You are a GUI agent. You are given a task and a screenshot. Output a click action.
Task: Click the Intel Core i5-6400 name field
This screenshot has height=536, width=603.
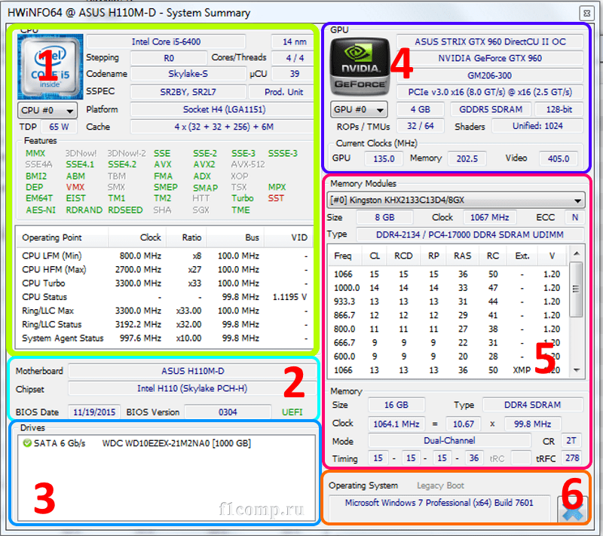click(166, 41)
